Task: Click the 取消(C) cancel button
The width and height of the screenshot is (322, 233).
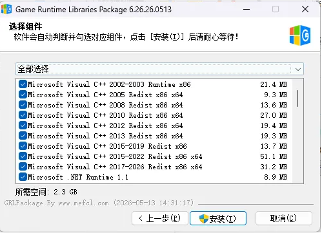Action: click(x=284, y=218)
